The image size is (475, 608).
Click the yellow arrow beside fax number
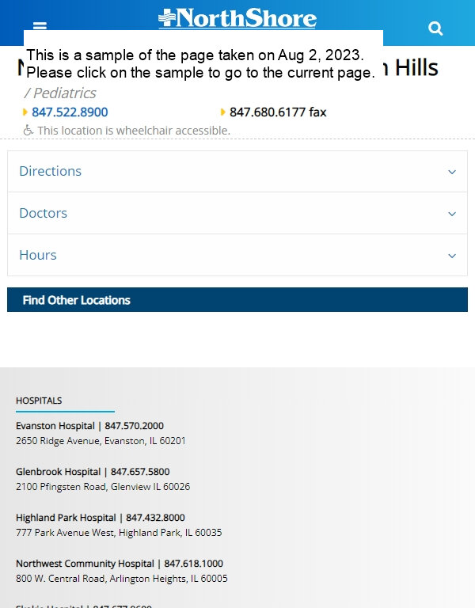tap(223, 112)
